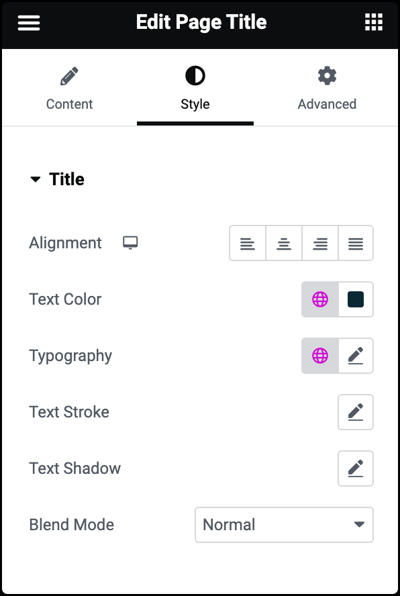This screenshot has width=400, height=596.
Task: Open global fonts globe for Typography
Action: tap(320, 356)
